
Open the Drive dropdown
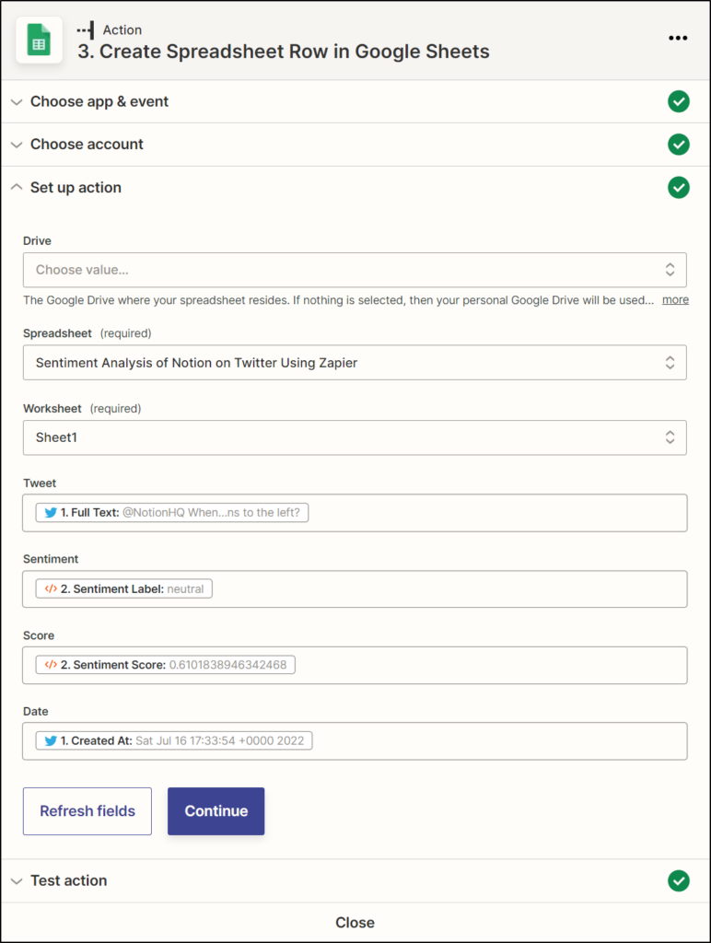355,270
